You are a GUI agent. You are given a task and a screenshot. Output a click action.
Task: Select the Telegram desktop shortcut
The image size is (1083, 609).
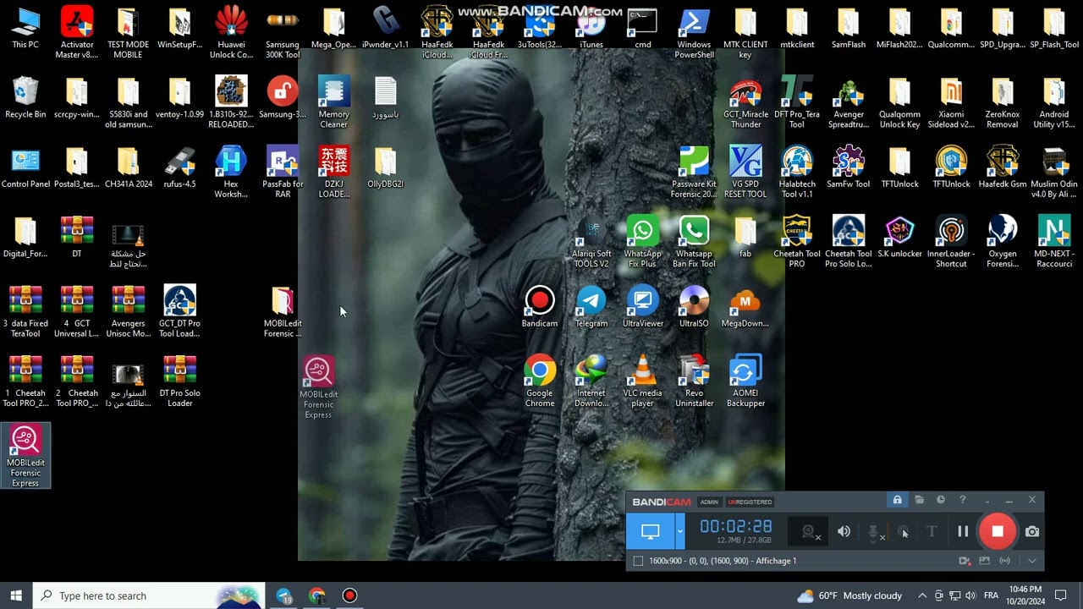(x=591, y=307)
